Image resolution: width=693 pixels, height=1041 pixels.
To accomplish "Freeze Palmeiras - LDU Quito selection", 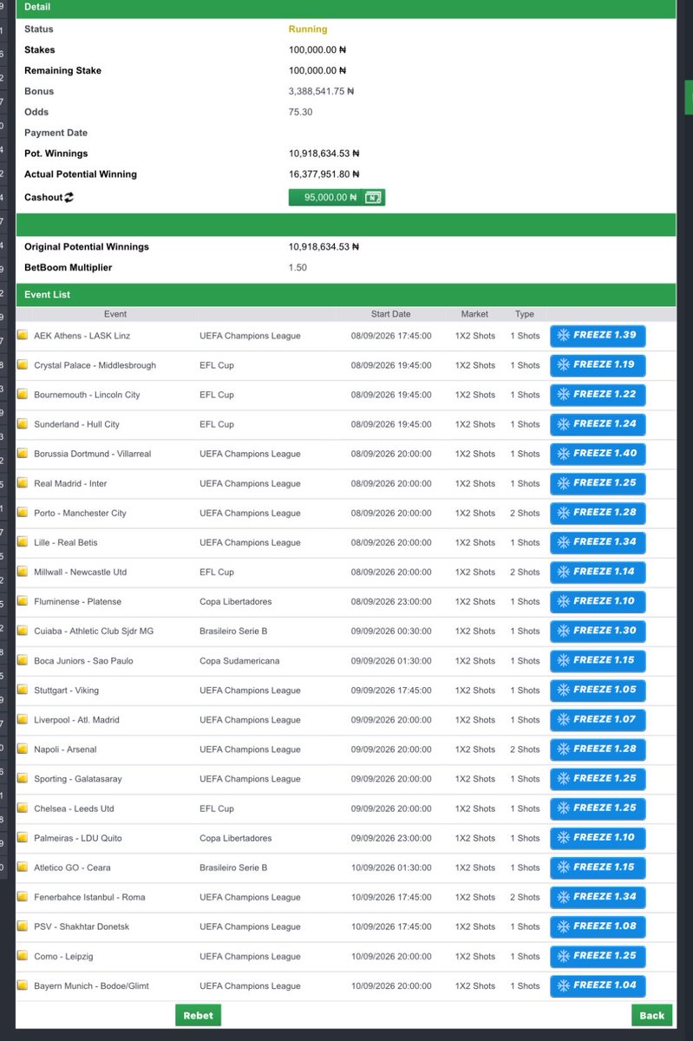I will [598, 837].
